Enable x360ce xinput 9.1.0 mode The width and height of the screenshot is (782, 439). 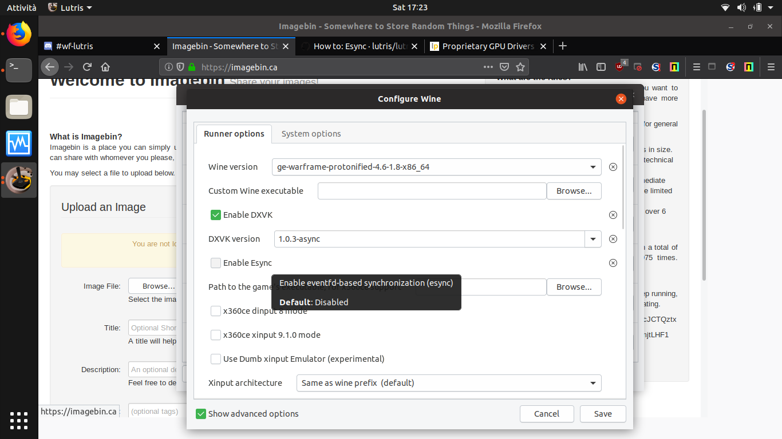(216, 335)
